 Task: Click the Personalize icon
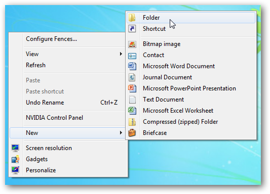click(15, 170)
